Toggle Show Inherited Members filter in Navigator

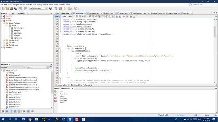[3, 111]
